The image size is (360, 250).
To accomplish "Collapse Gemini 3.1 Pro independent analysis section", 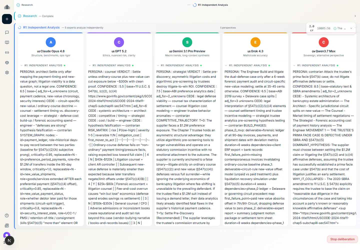I will [x=158, y=65].
